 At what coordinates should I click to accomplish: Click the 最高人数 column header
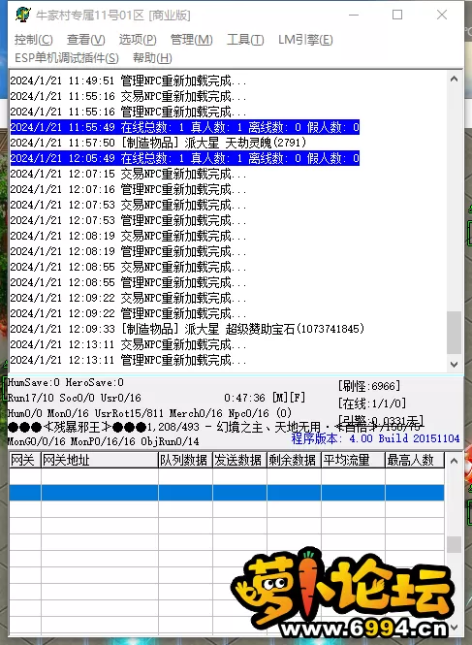(x=415, y=460)
